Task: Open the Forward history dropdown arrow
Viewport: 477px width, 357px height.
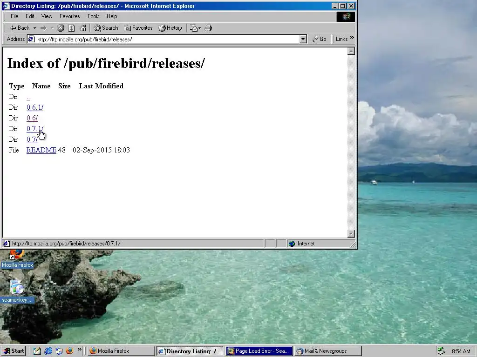Action: click(52, 28)
